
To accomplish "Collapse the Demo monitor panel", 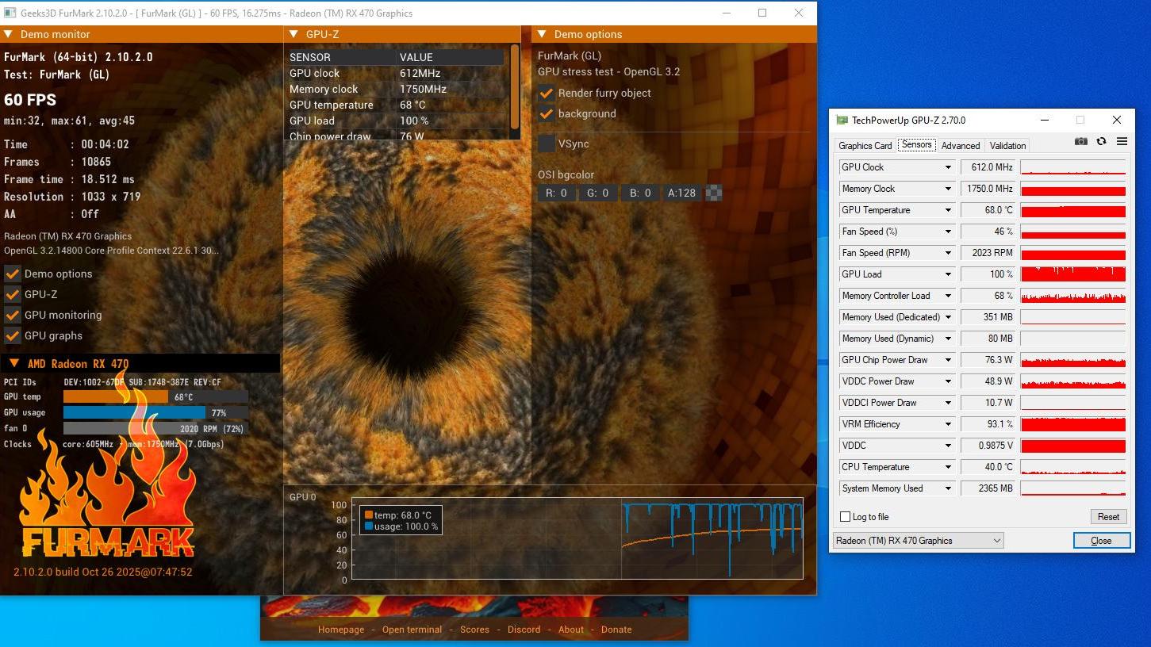I will (9, 34).
